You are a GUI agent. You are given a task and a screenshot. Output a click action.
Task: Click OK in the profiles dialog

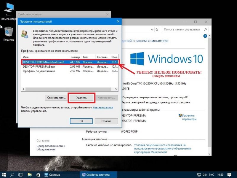81,121
